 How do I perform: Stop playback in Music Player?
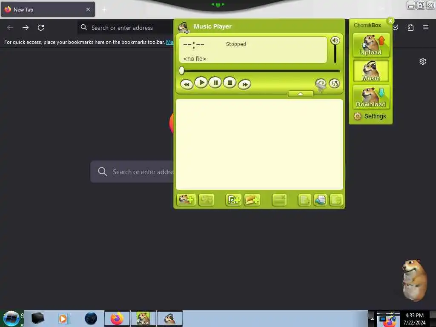tap(229, 82)
